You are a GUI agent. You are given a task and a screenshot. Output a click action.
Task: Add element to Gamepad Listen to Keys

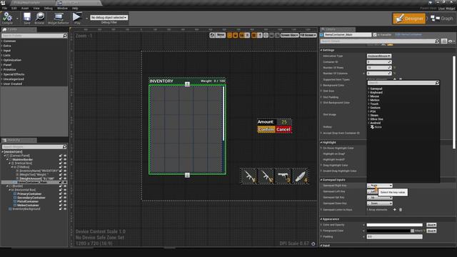point(395,209)
